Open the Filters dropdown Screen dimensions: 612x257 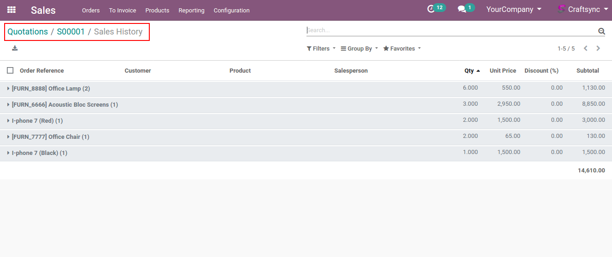pos(321,49)
